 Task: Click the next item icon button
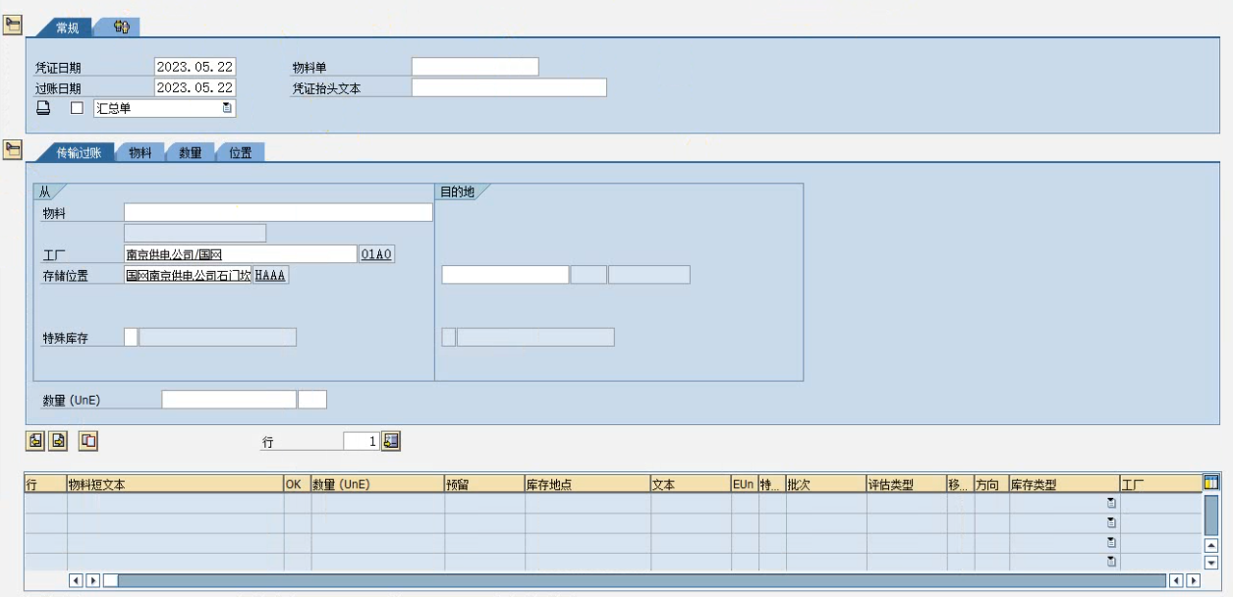pos(58,441)
